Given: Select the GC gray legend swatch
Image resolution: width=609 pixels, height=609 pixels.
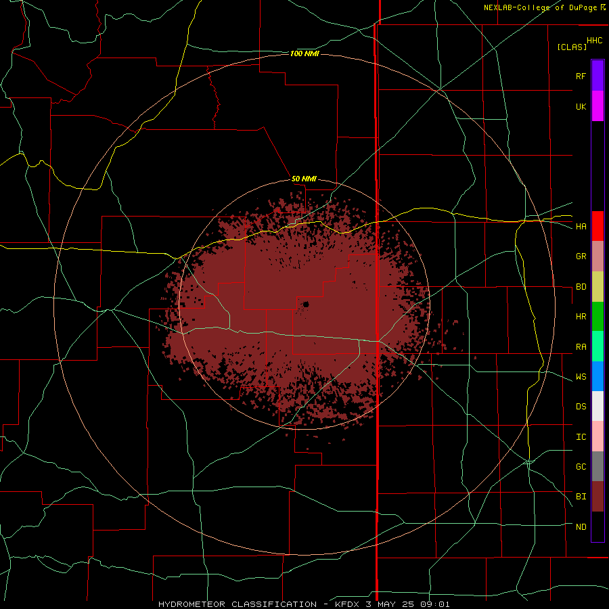Looking at the screenshot, I should tap(597, 466).
